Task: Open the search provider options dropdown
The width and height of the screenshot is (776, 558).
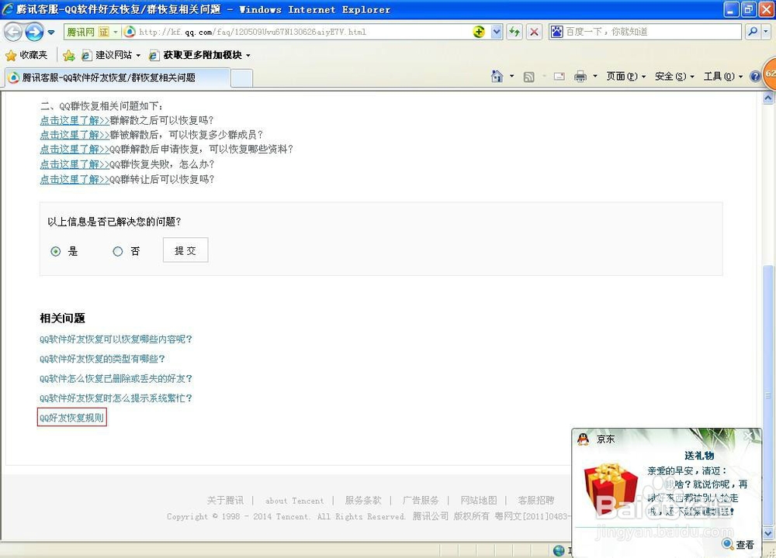Action: (766, 32)
